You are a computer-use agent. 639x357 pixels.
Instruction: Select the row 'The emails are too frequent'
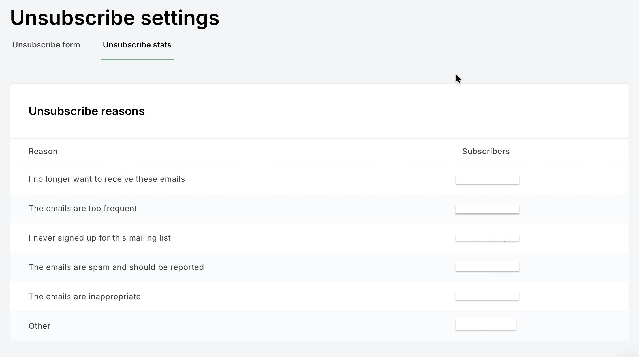[x=82, y=208]
